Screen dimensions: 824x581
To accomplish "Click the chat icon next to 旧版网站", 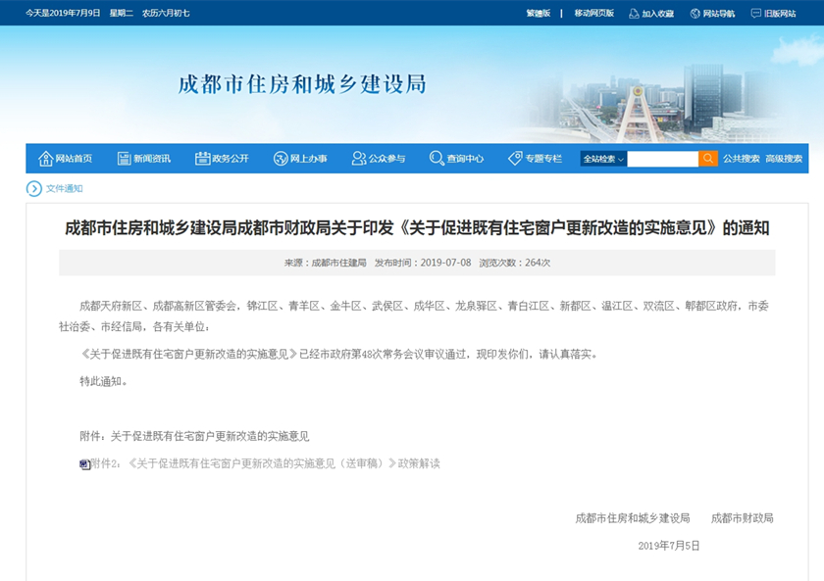I will (755, 14).
